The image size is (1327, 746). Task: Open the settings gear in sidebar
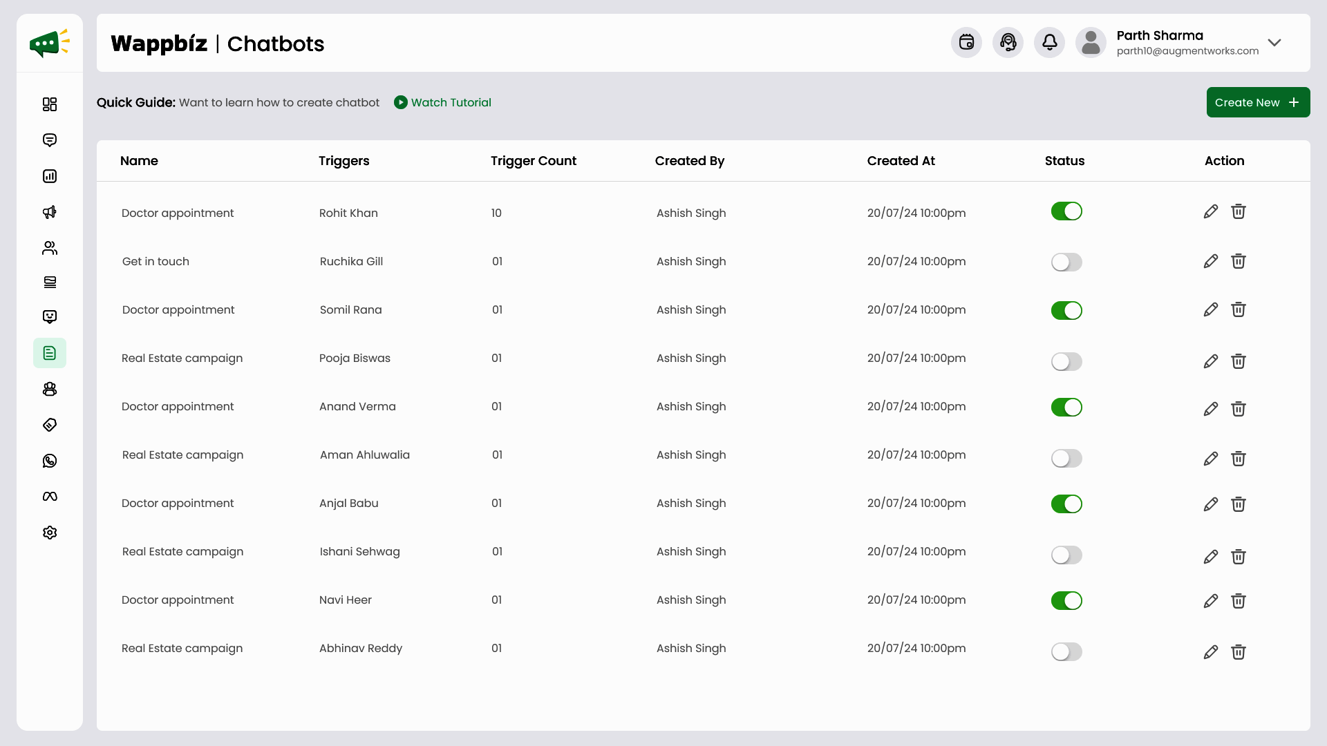[x=50, y=533]
